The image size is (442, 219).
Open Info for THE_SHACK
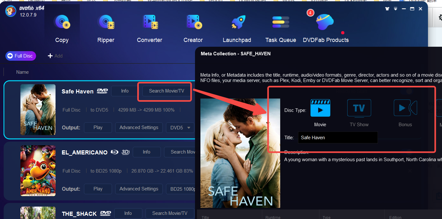point(128,213)
